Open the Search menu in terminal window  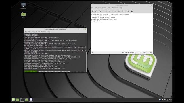coord(38,32)
